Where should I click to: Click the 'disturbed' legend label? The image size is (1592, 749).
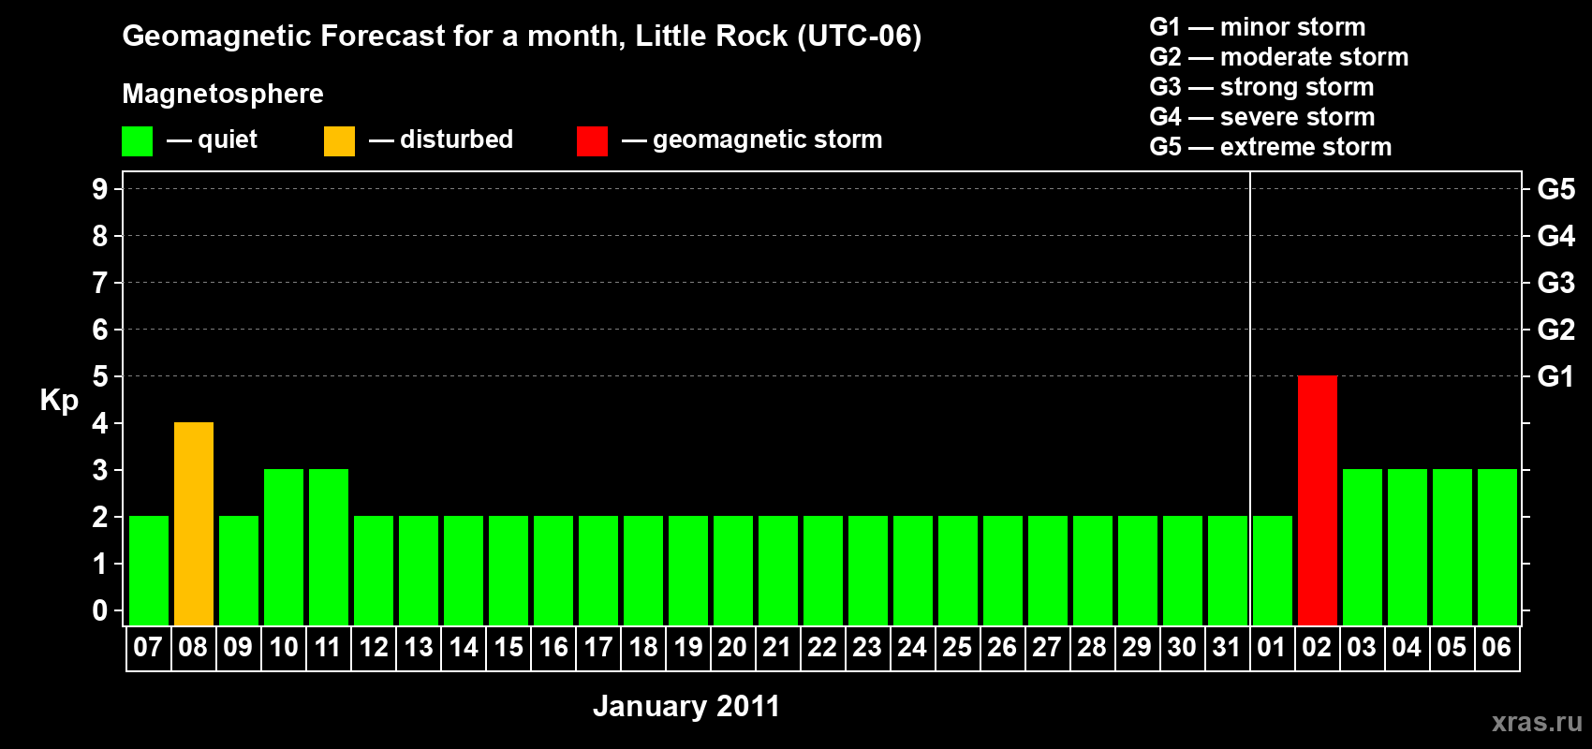(x=456, y=140)
